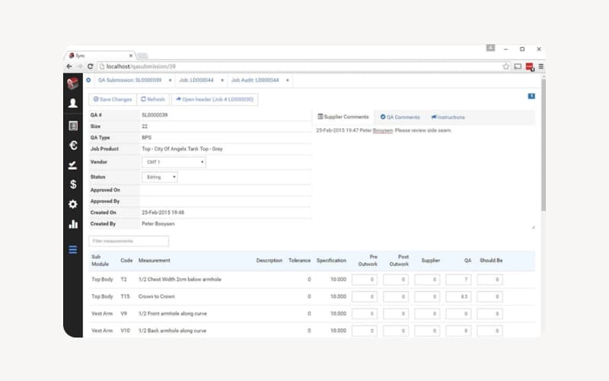
Task: Click the '1/2 Back armhole along curve' text
Action: tap(173, 331)
